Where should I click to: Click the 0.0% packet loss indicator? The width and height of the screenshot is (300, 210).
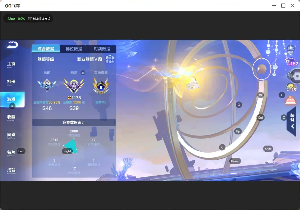pos(21,19)
